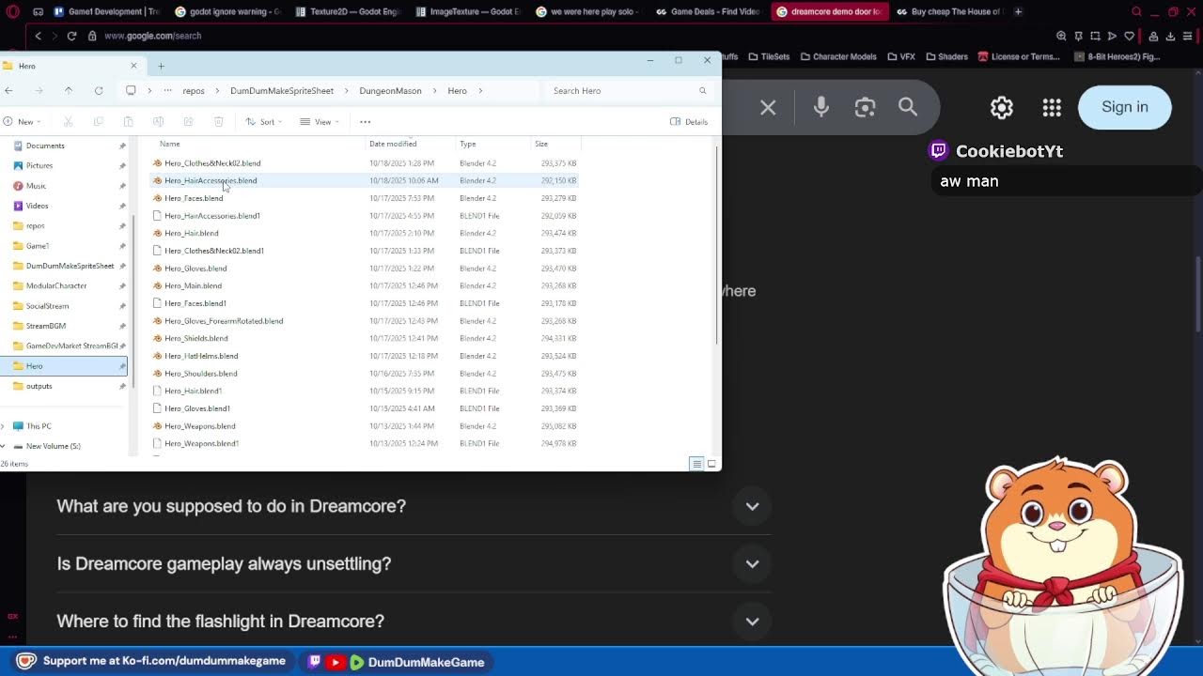Screen dimensions: 1203x676
Task: Select Hero_Clothes&Neck02.blend file
Action: click(x=212, y=163)
